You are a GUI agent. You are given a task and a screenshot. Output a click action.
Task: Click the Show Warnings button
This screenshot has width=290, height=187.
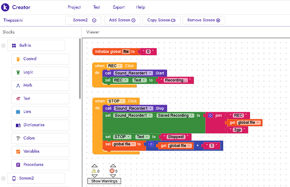[x=103, y=181]
